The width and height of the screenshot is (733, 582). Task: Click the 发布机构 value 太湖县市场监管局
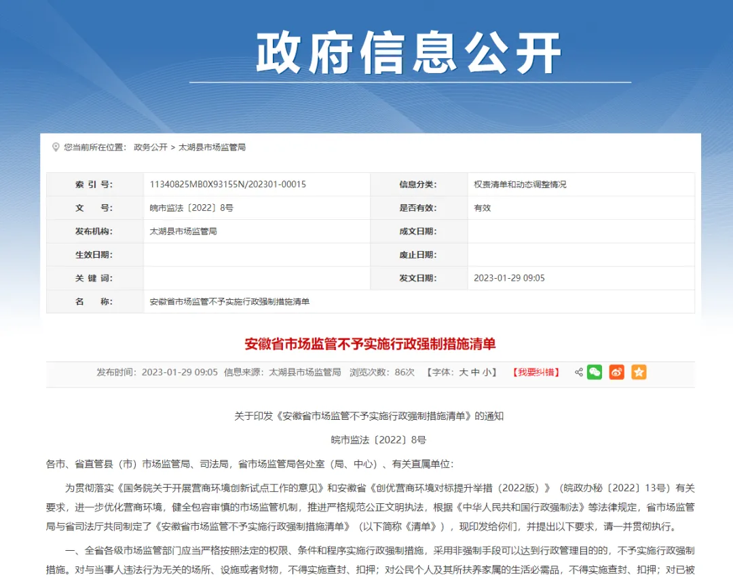[x=183, y=231]
